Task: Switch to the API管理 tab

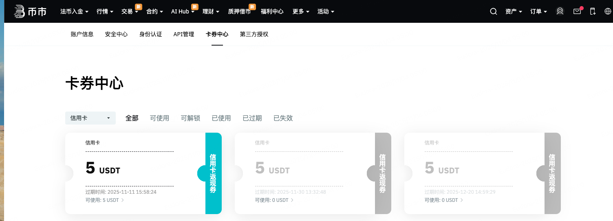Action: point(184,34)
